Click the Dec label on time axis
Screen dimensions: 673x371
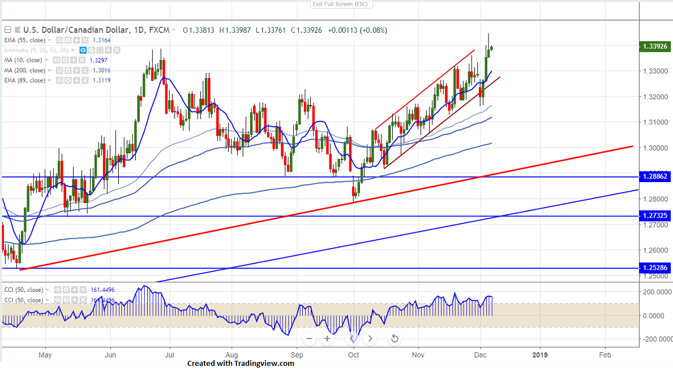(481, 355)
